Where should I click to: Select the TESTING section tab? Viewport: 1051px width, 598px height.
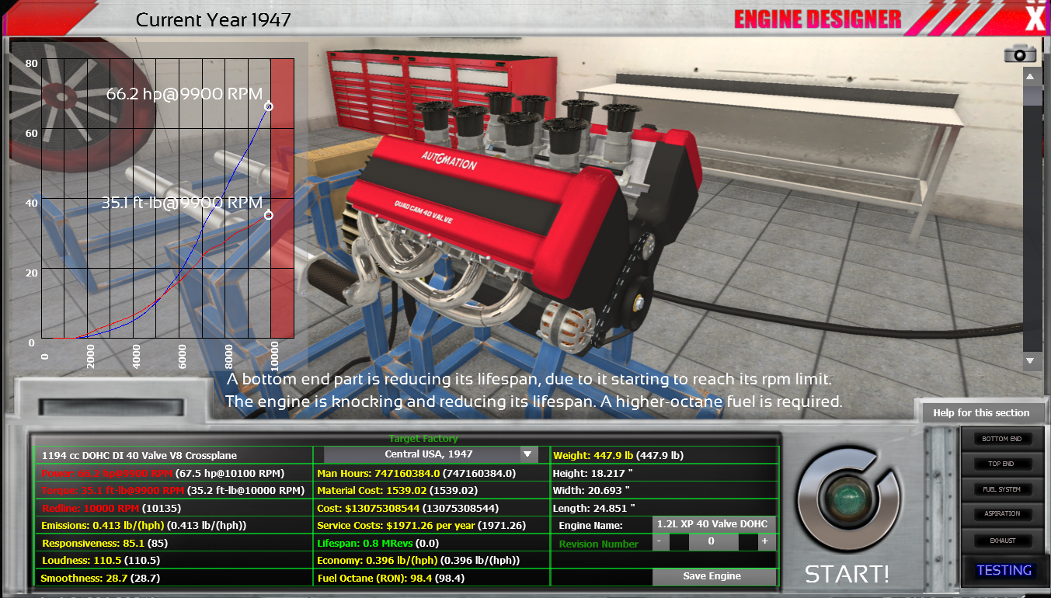pos(1003,570)
